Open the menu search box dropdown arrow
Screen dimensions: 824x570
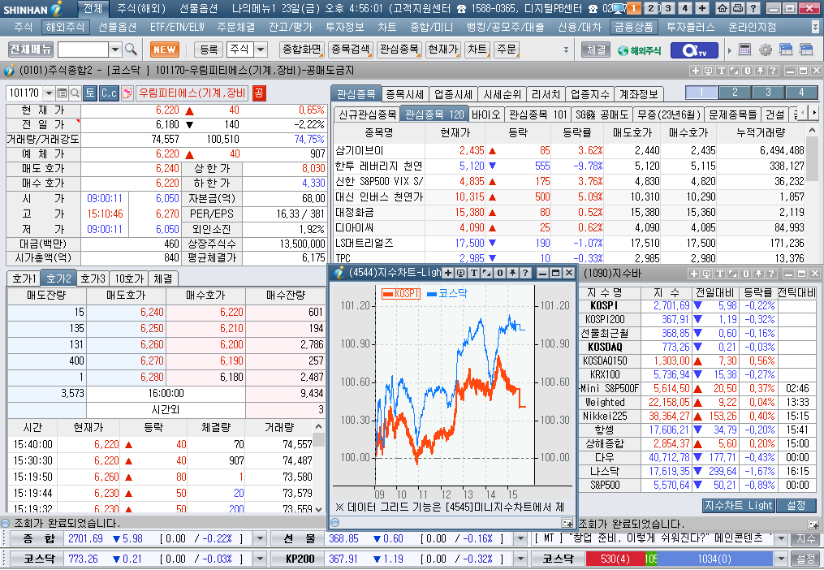tap(115, 50)
